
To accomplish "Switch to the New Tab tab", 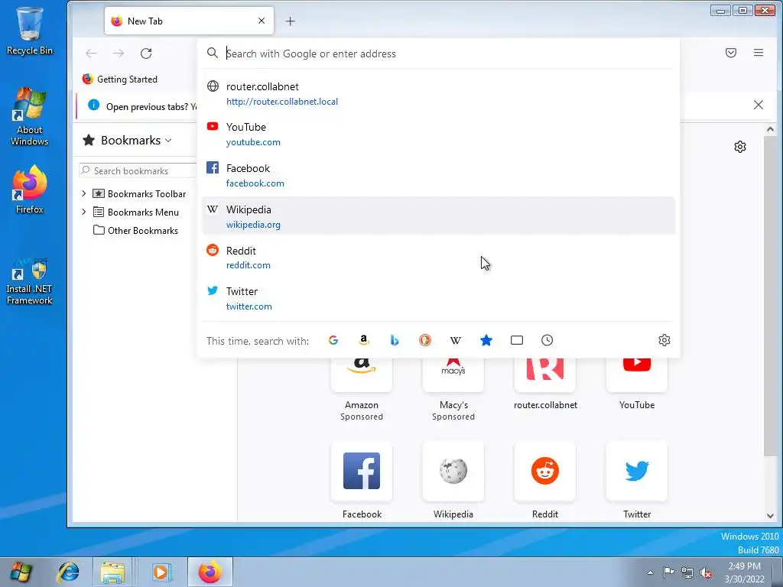I will click(189, 21).
